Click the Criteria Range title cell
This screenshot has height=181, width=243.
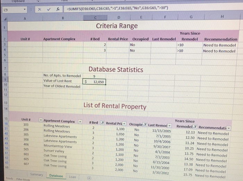(x=117, y=26)
